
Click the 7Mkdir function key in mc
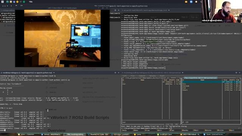click(x=196, y=130)
